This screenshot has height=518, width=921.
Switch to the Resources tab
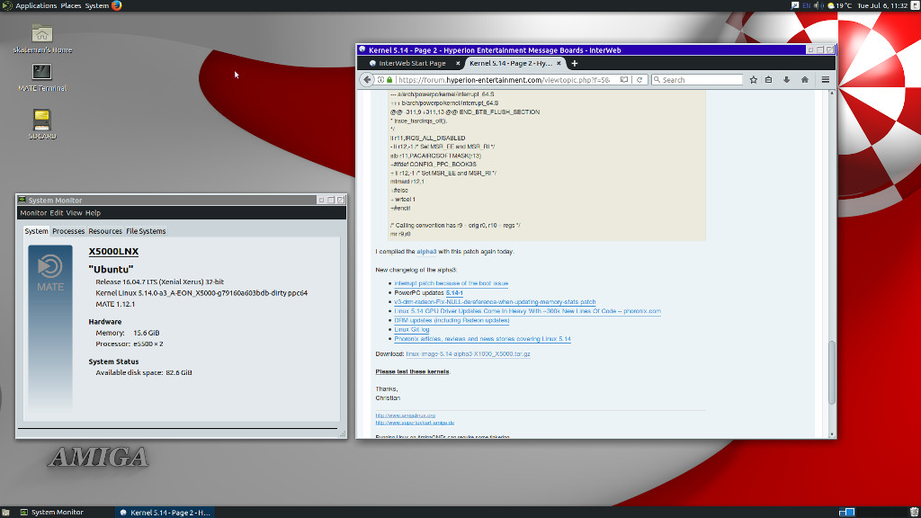(x=105, y=231)
